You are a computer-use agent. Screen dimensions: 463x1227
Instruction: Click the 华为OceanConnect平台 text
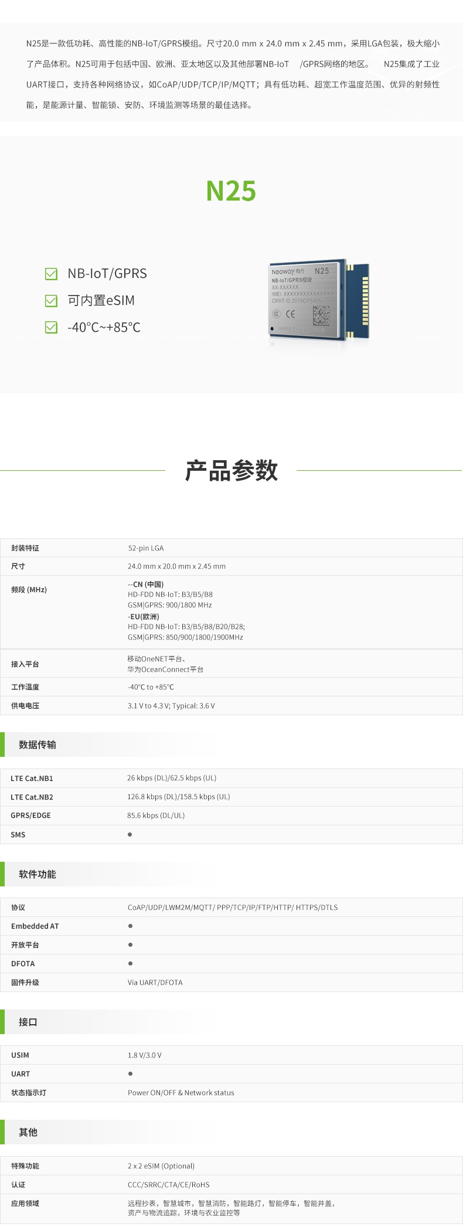166,669
